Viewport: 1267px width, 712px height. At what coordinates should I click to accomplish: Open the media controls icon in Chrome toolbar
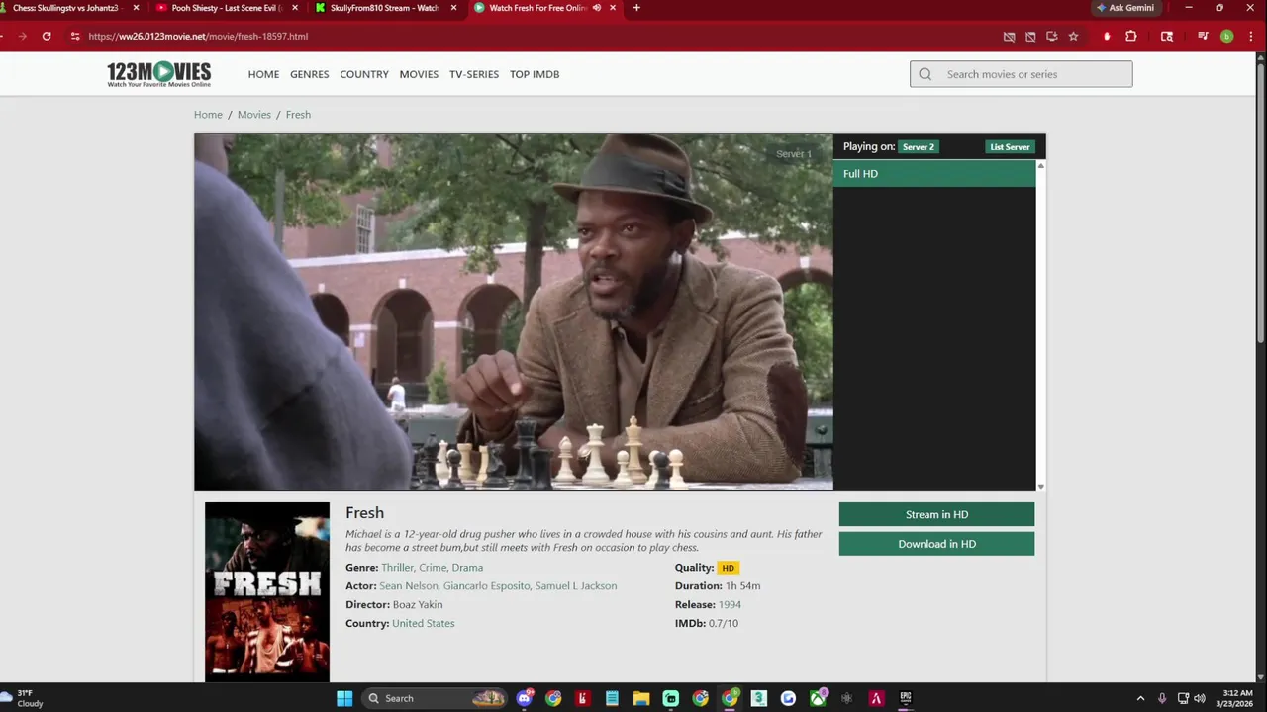click(x=1203, y=36)
